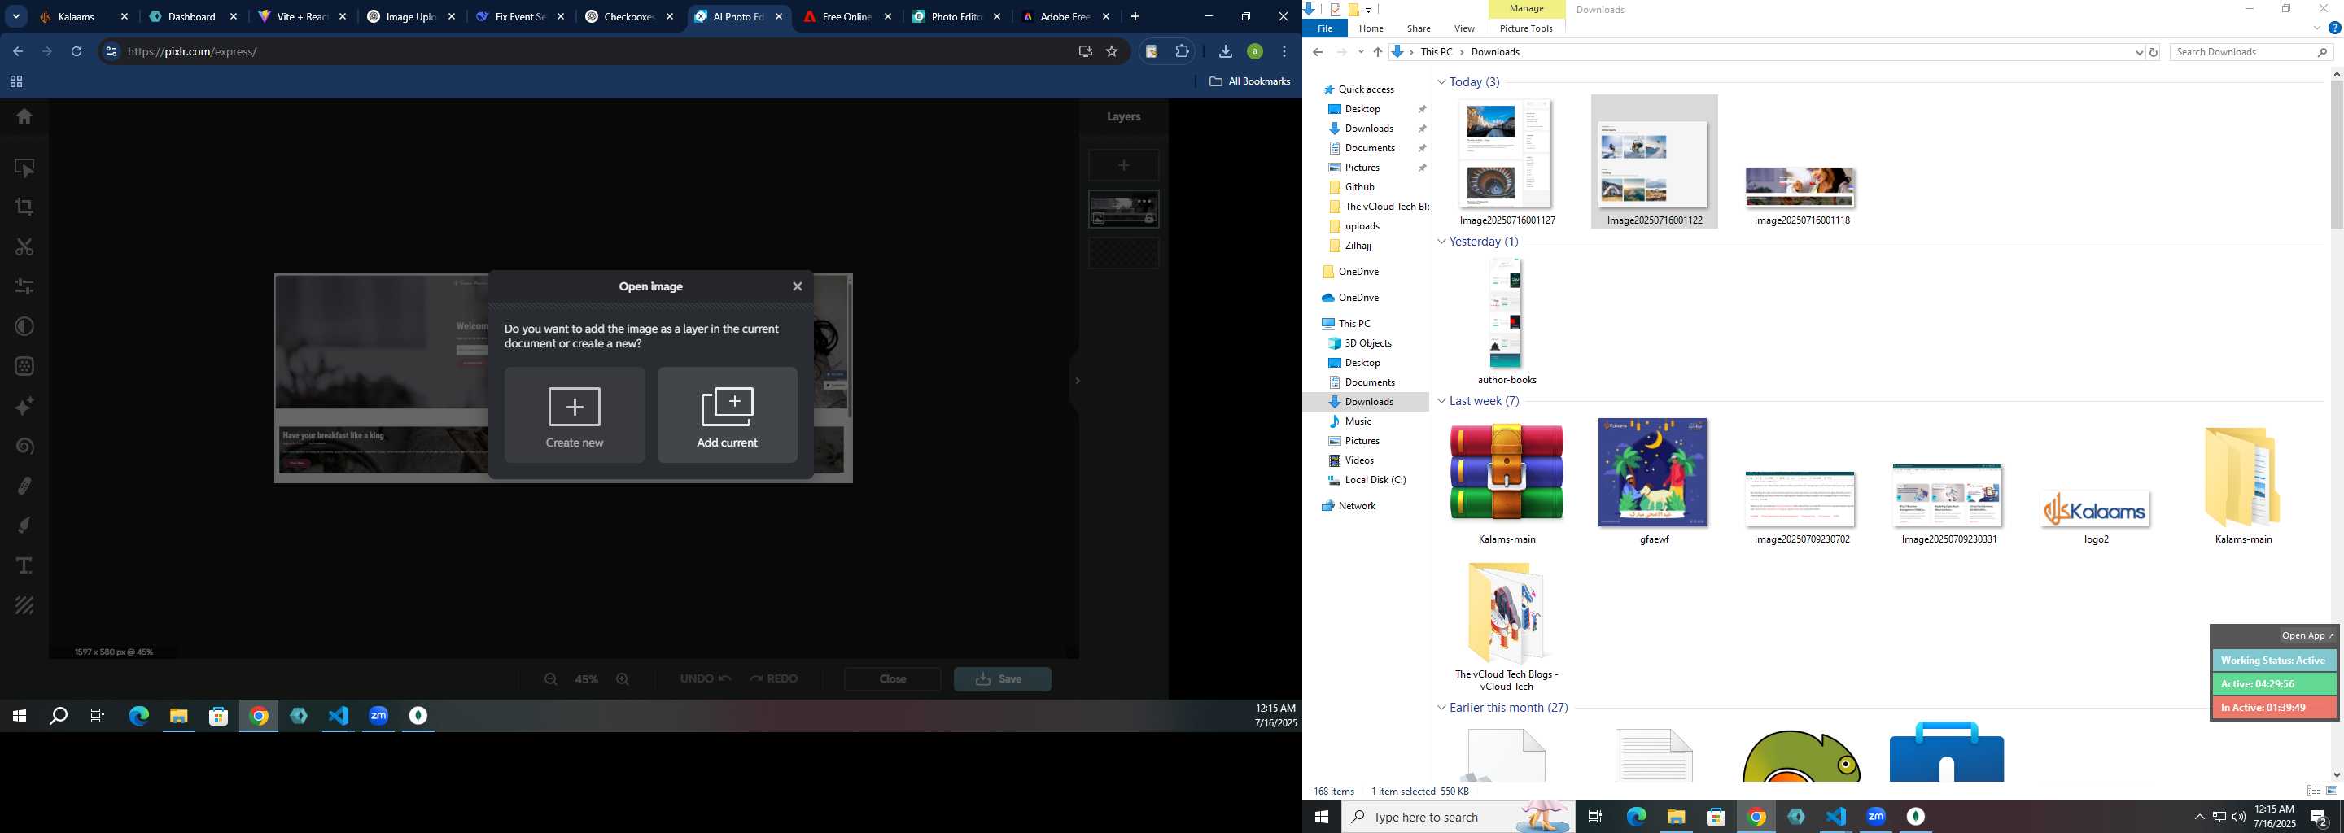
Task: Click the UNDO button
Action: point(706,679)
